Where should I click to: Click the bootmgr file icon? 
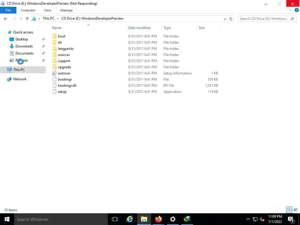[x=54, y=79]
